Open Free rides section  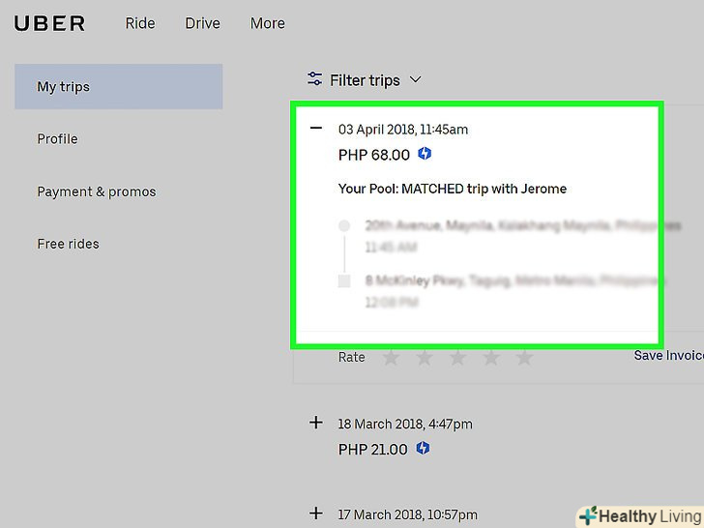69,244
